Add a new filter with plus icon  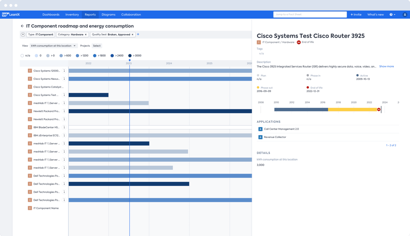click(138, 34)
